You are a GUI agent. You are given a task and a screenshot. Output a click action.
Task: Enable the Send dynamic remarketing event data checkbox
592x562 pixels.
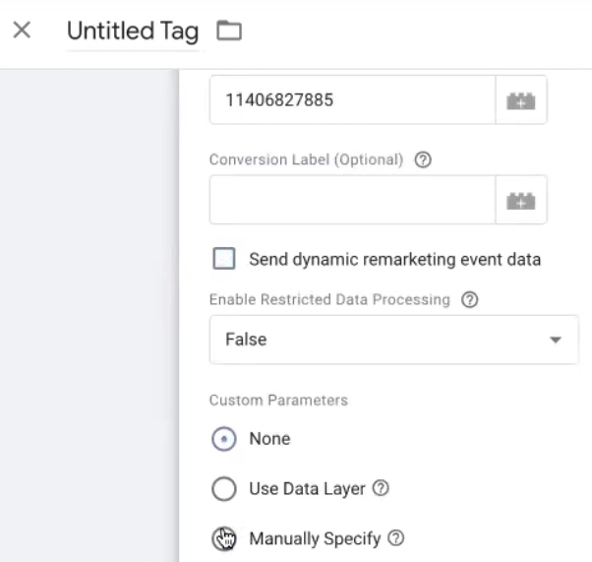224,259
